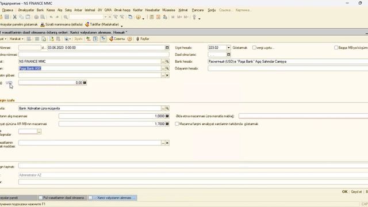
Task: Click the Find magnifier icon in the toolbar
Action: click(x=66, y=17)
